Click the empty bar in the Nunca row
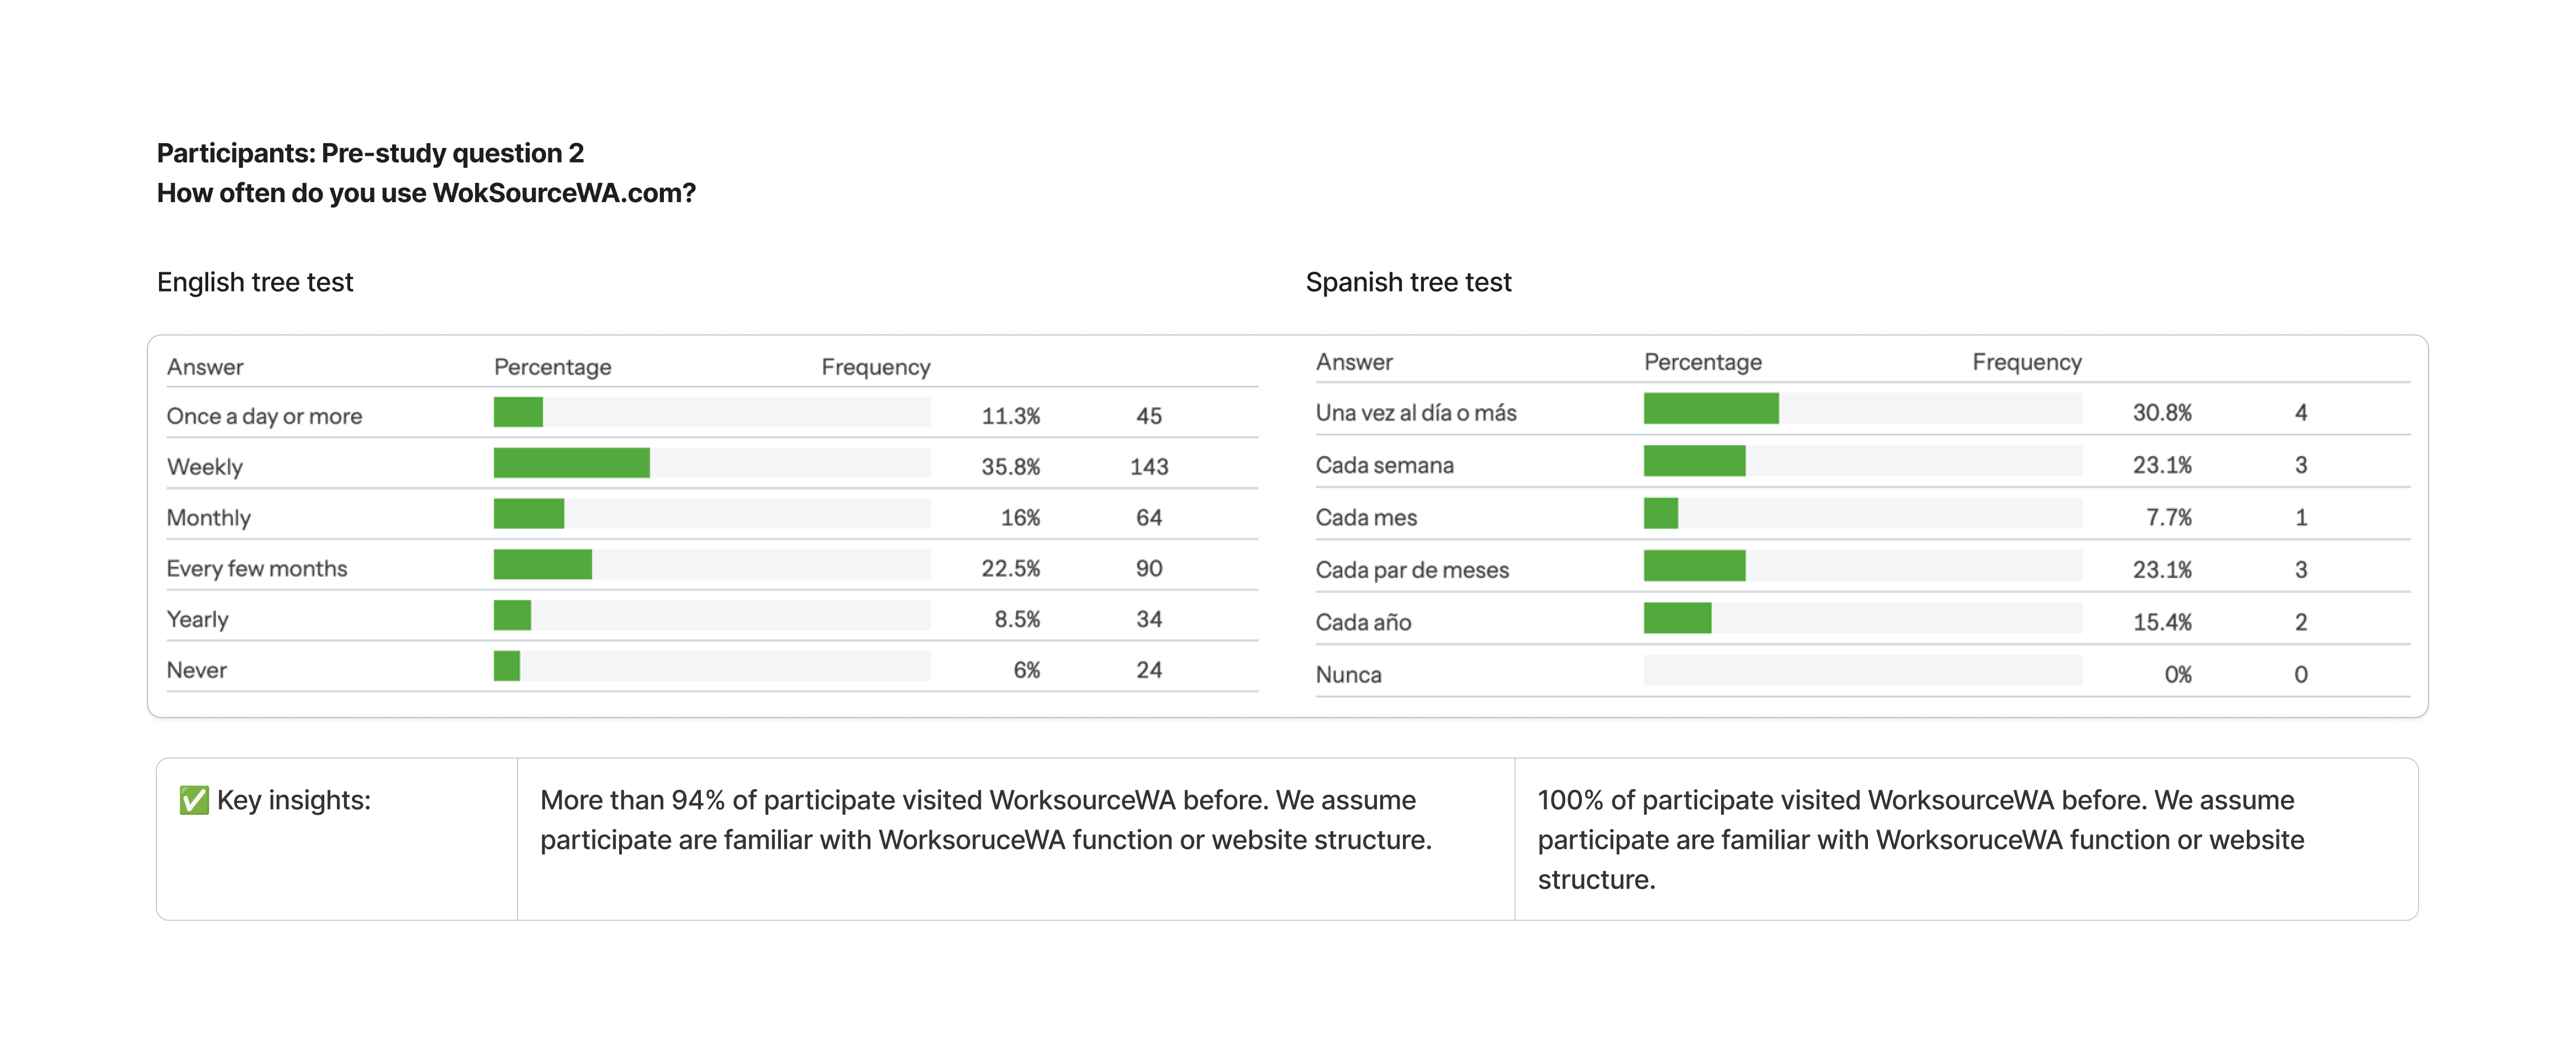This screenshot has height=1062, width=2576. [x=1862, y=671]
